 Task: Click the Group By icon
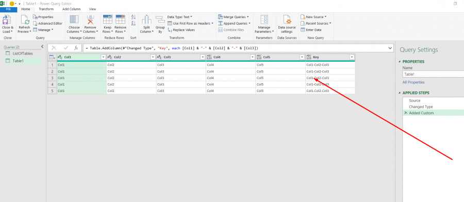tap(160, 20)
